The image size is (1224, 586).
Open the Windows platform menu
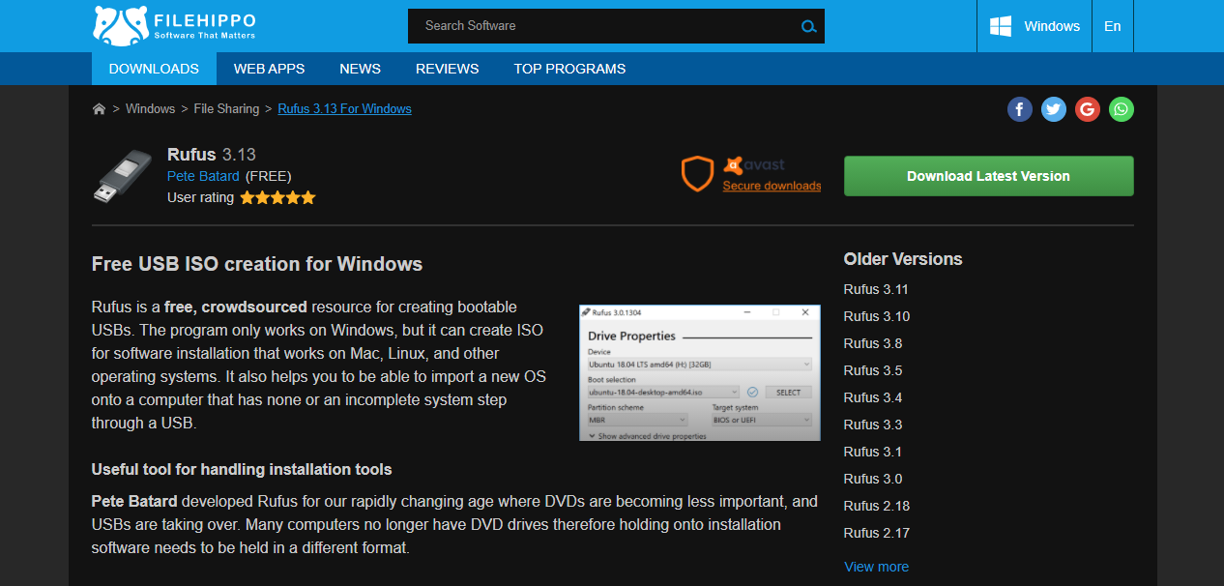coord(1034,26)
